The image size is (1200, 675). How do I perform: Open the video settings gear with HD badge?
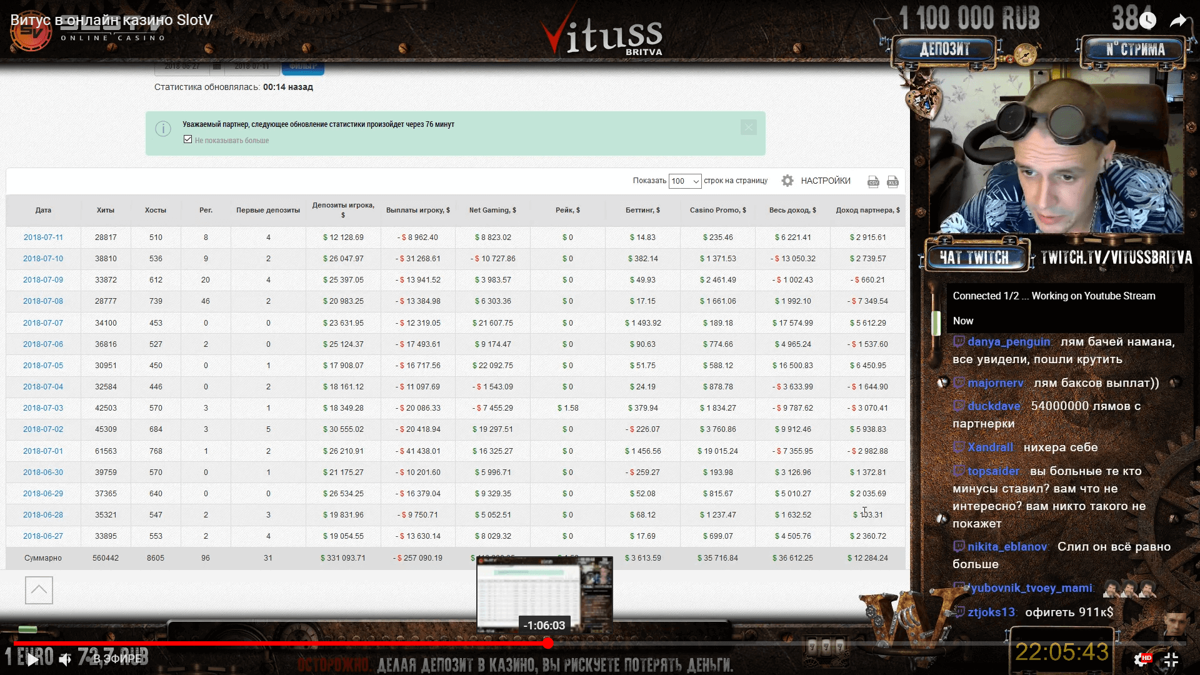coord(1142,659)
